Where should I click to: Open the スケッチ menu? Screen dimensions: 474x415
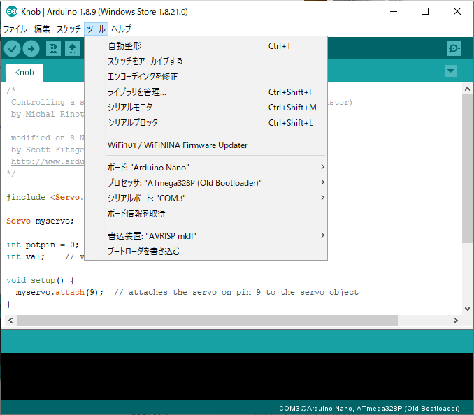(69, 29)
